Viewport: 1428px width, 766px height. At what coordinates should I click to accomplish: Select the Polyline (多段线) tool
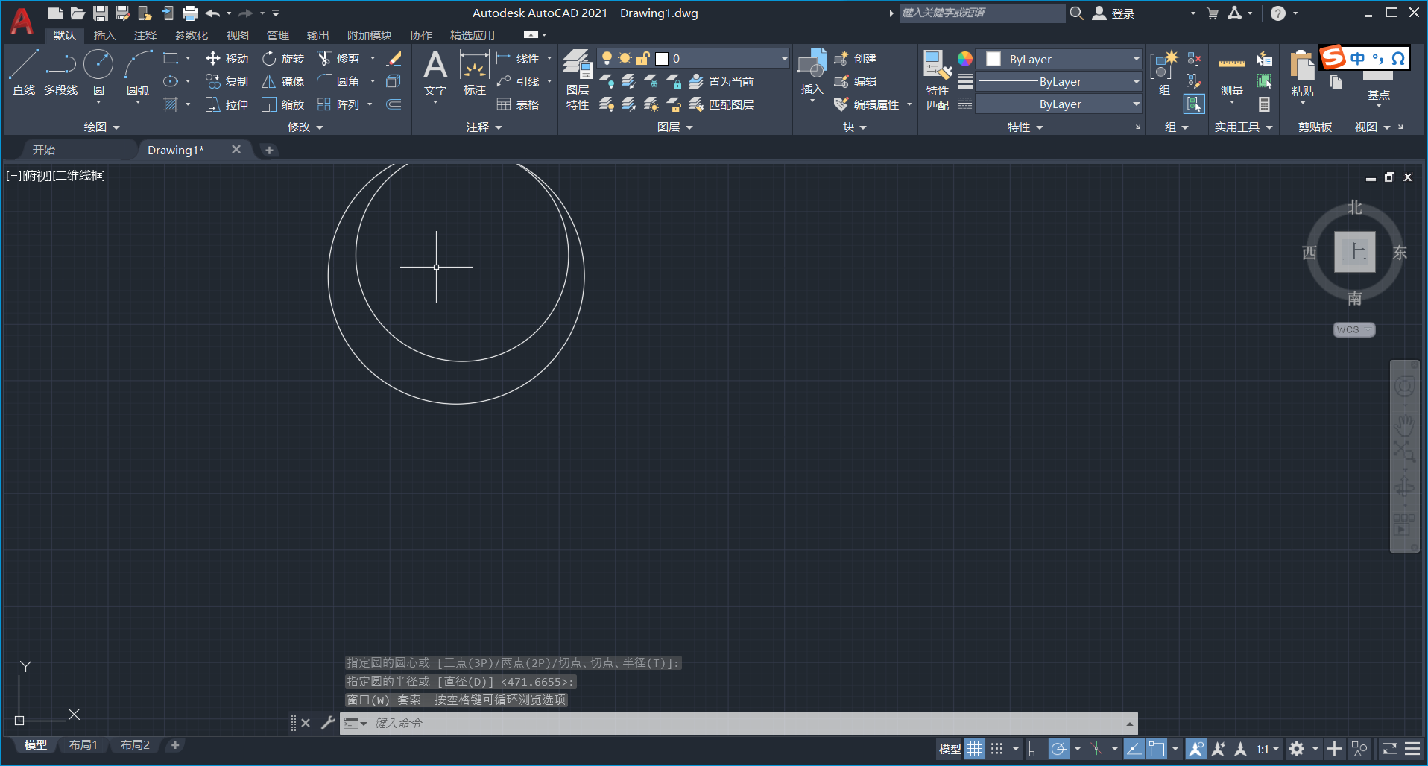(61, 72)
